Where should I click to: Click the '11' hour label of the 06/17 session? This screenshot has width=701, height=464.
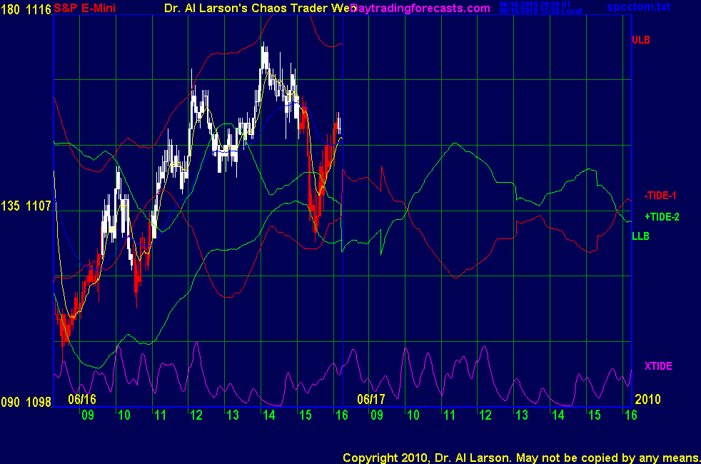tap(449, 415)
